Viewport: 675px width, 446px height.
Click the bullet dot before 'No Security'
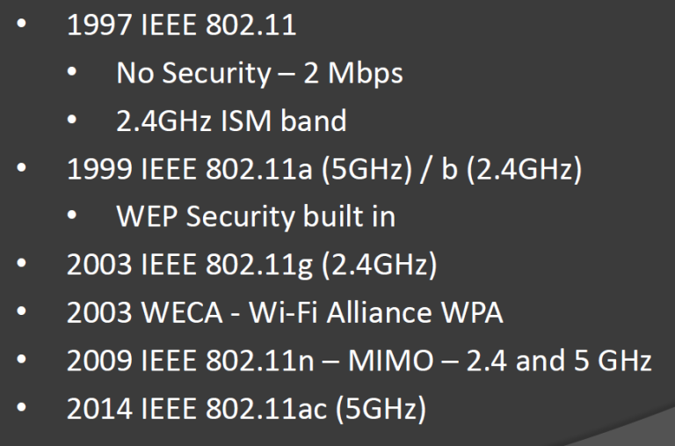click(x=71, y=71)
